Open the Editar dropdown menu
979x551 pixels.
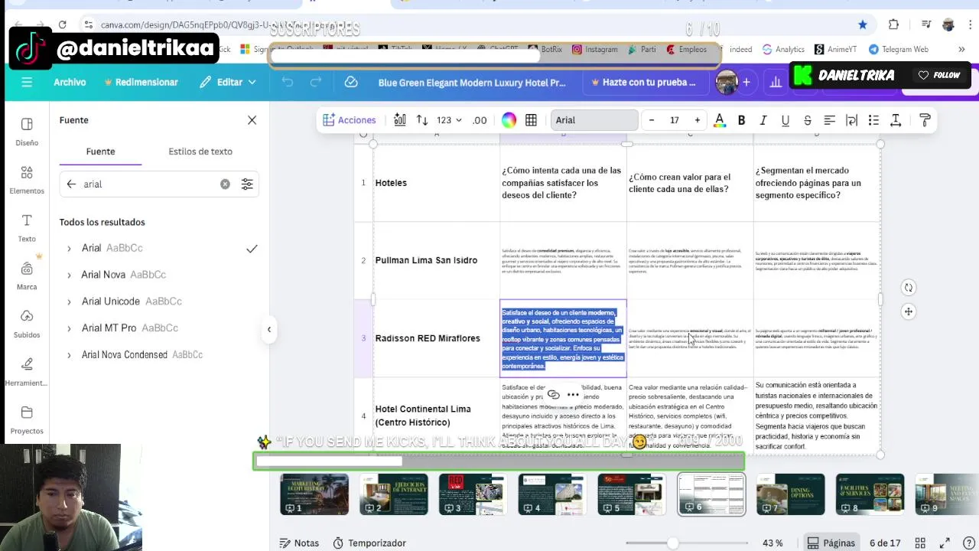coord(227,82)
